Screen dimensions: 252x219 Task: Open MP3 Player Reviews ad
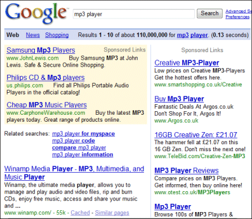pos(187,170)
